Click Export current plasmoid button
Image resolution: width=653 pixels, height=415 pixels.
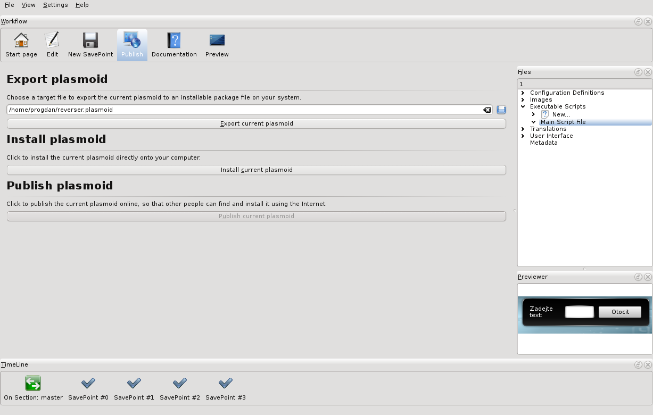pyautogui.click(x=257, y=123)
